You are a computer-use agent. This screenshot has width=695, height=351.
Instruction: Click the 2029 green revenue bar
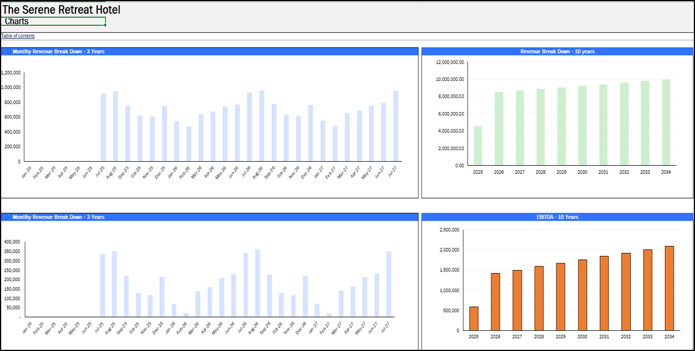tap(562, 126)
